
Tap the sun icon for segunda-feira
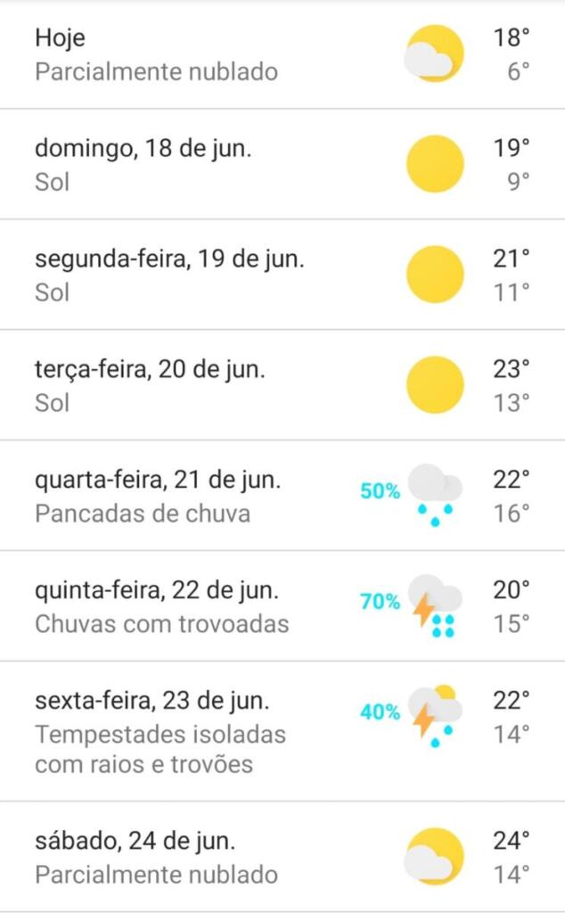pos(435,275)
